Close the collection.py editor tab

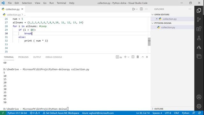22,9
